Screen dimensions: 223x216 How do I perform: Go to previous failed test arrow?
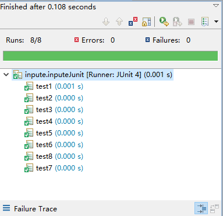click(119, 22)
